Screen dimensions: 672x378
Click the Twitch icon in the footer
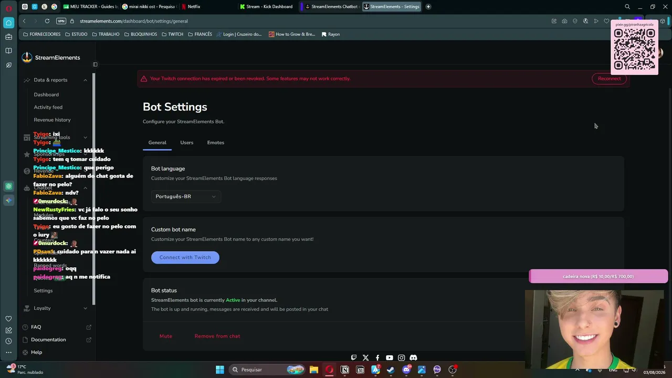[x=354, y=358]
